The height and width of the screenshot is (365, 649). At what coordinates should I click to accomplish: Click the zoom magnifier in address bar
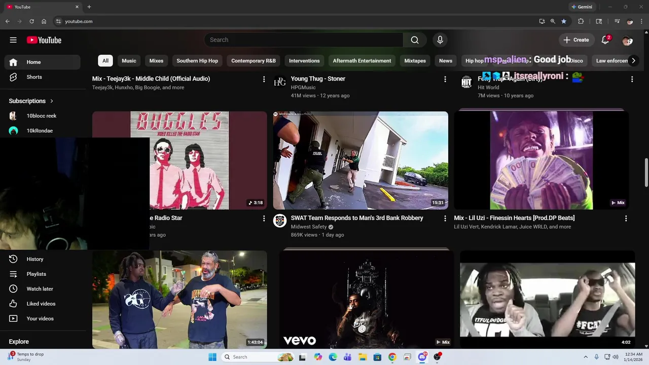(553, 21)
